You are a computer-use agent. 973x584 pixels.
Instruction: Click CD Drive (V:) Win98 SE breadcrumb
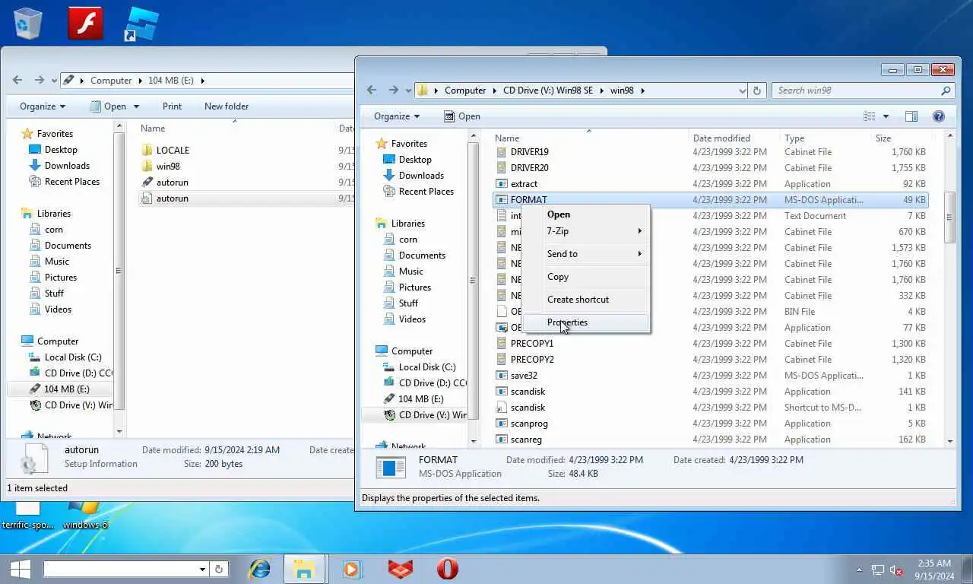coord(548,90)
